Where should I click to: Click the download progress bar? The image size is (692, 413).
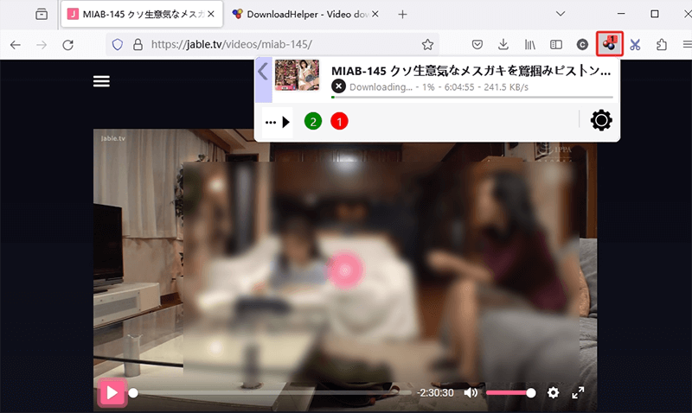pyautogui.click(x=472, y=97)
